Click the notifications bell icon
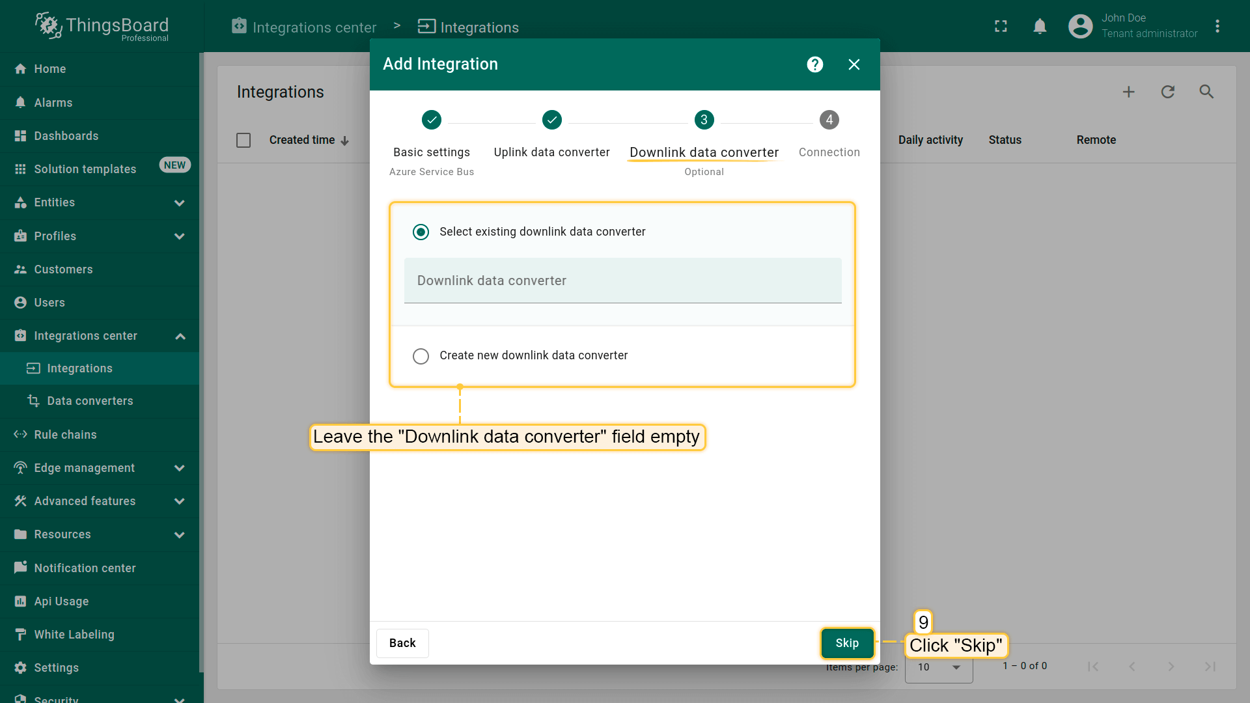1250x703 pixels. tap(1040, 26)
